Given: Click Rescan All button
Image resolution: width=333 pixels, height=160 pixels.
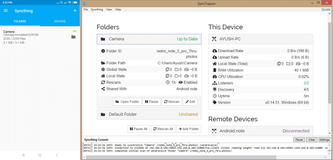Looking at the screenshot, I should 163,129.
